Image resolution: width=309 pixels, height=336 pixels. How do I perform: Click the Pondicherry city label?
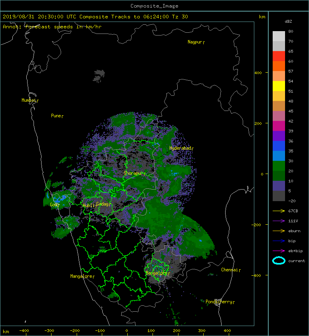pos(220,302)
